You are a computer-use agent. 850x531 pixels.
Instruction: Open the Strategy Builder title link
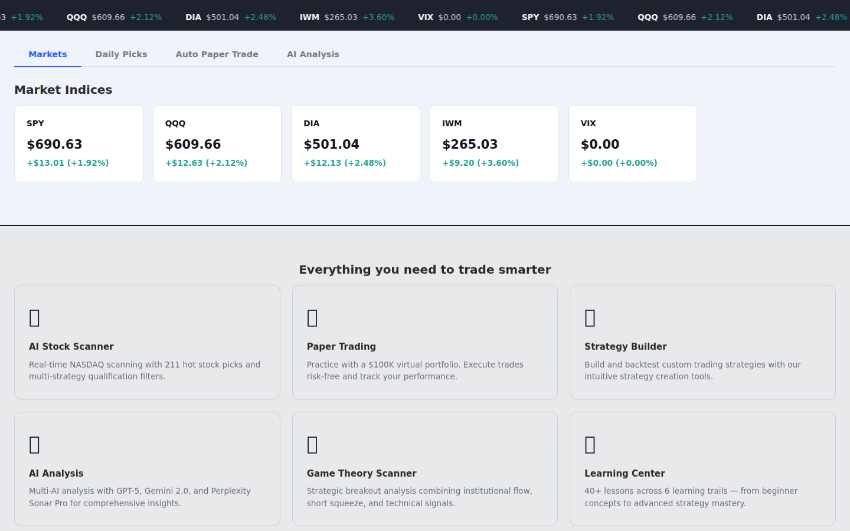coord(625,346)
